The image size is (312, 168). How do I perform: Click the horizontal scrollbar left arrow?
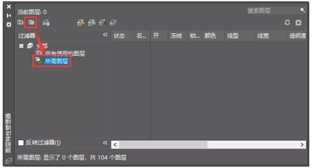click(x=115, y=145)
